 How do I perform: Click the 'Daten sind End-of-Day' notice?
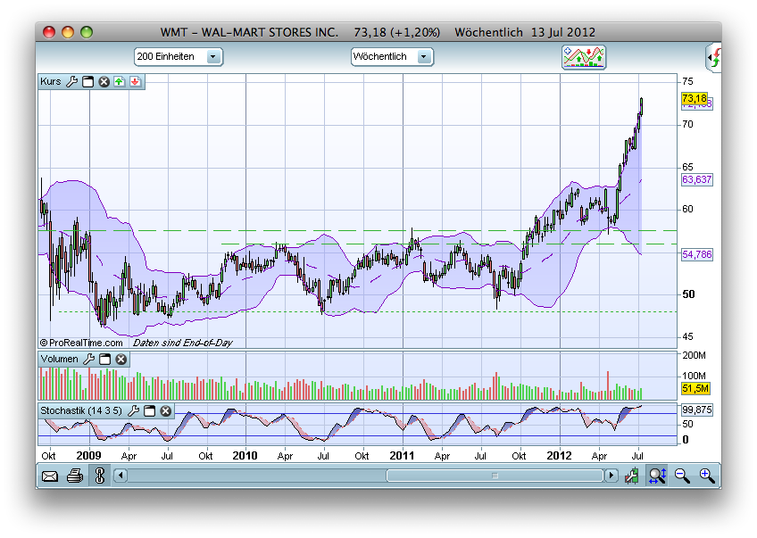(182, 343)
